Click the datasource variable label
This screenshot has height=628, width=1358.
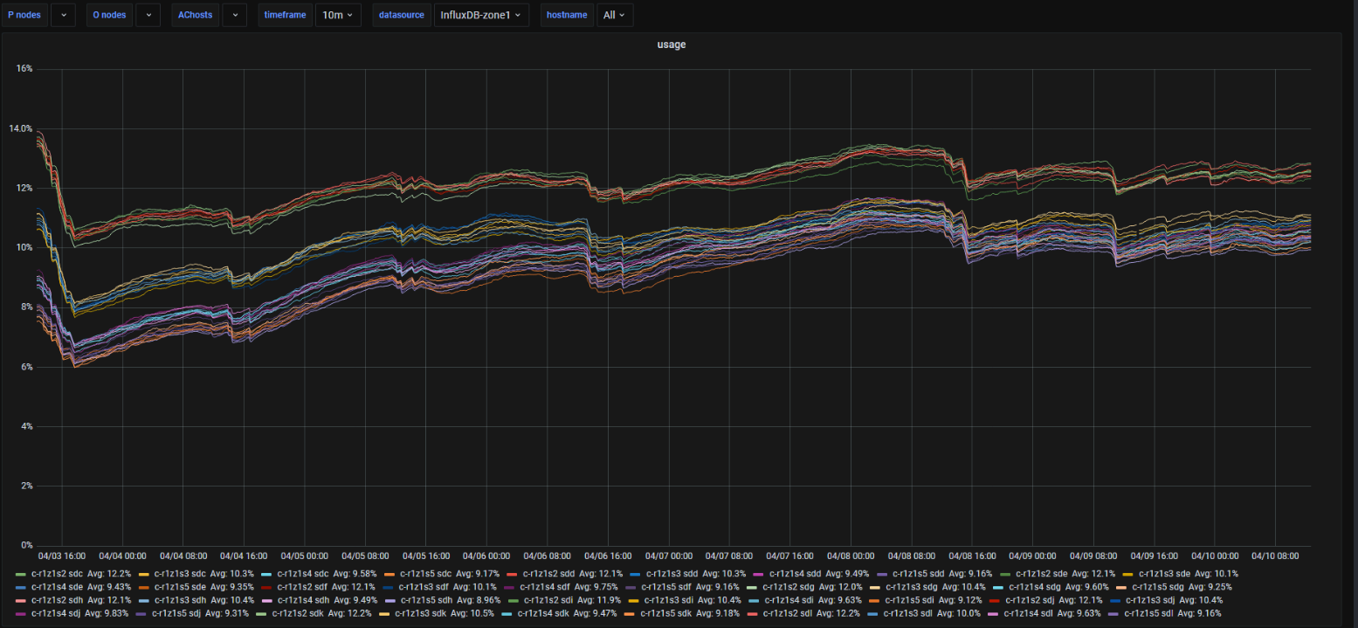coord(401,15)
